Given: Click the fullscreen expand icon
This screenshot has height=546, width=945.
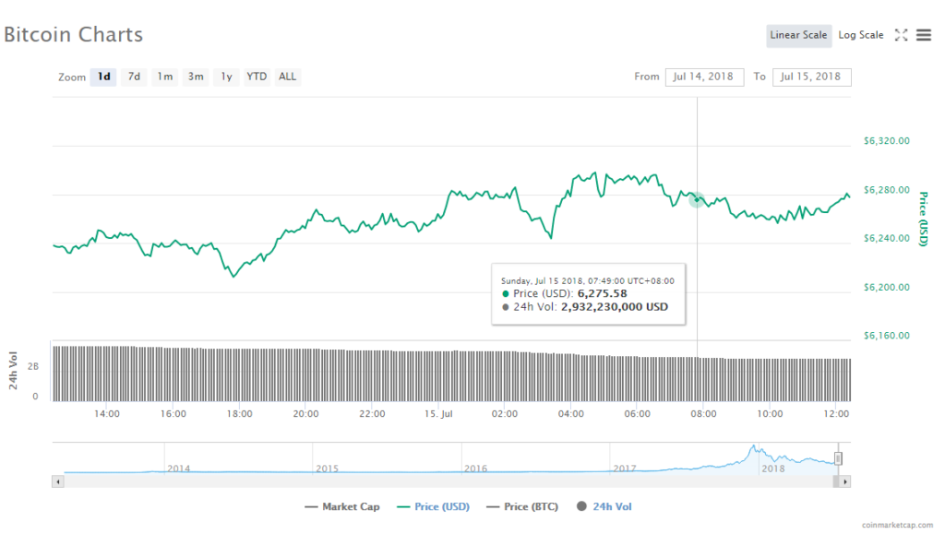Looking at the screenshot, I should (x=902, y=35).
